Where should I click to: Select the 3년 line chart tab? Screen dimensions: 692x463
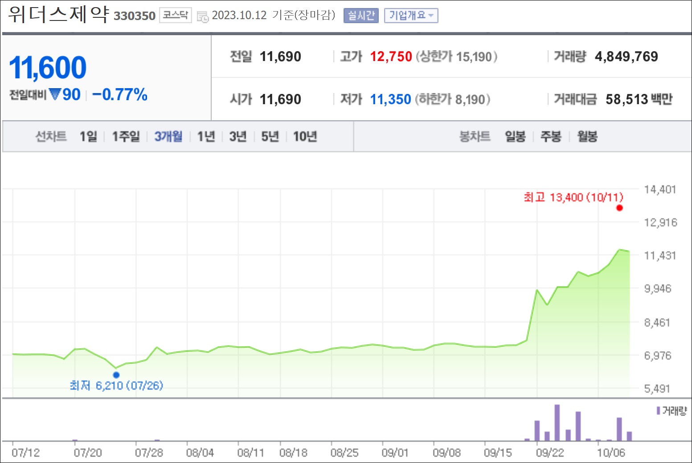(x=238, y=136)
